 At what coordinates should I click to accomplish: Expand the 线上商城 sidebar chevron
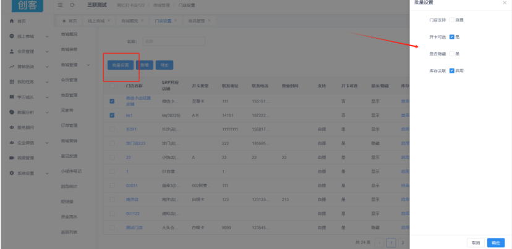pos(46,37)
